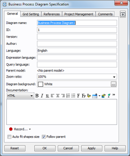Switch to the Comments tab
Screen dimensions: 130x156
(105, 14)
